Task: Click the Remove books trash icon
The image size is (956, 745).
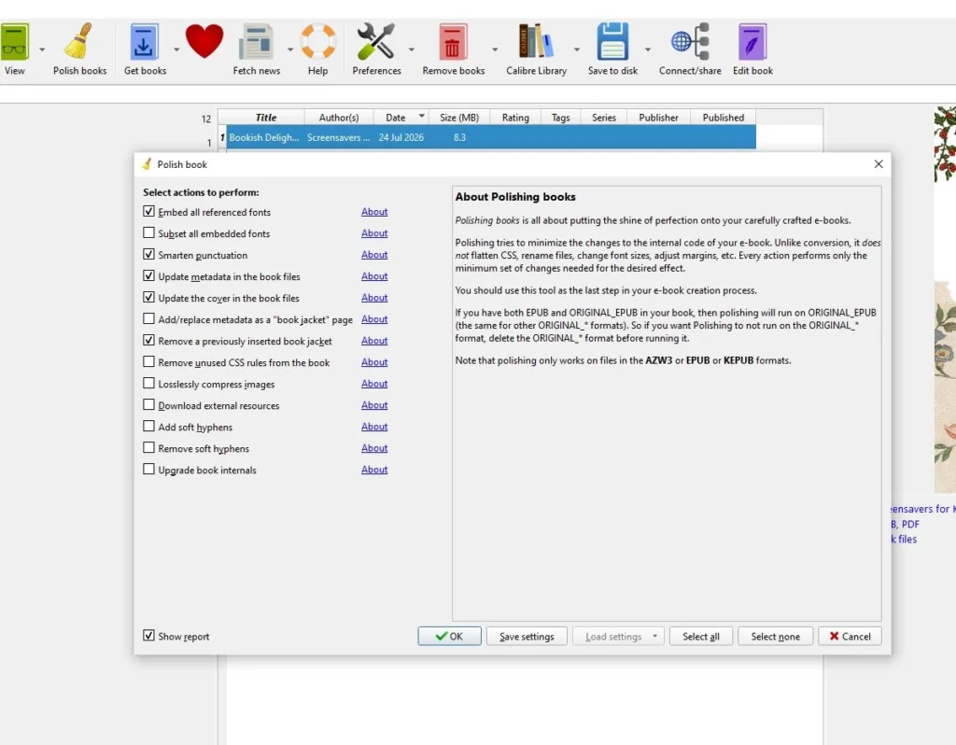Action: coord(453,41)
